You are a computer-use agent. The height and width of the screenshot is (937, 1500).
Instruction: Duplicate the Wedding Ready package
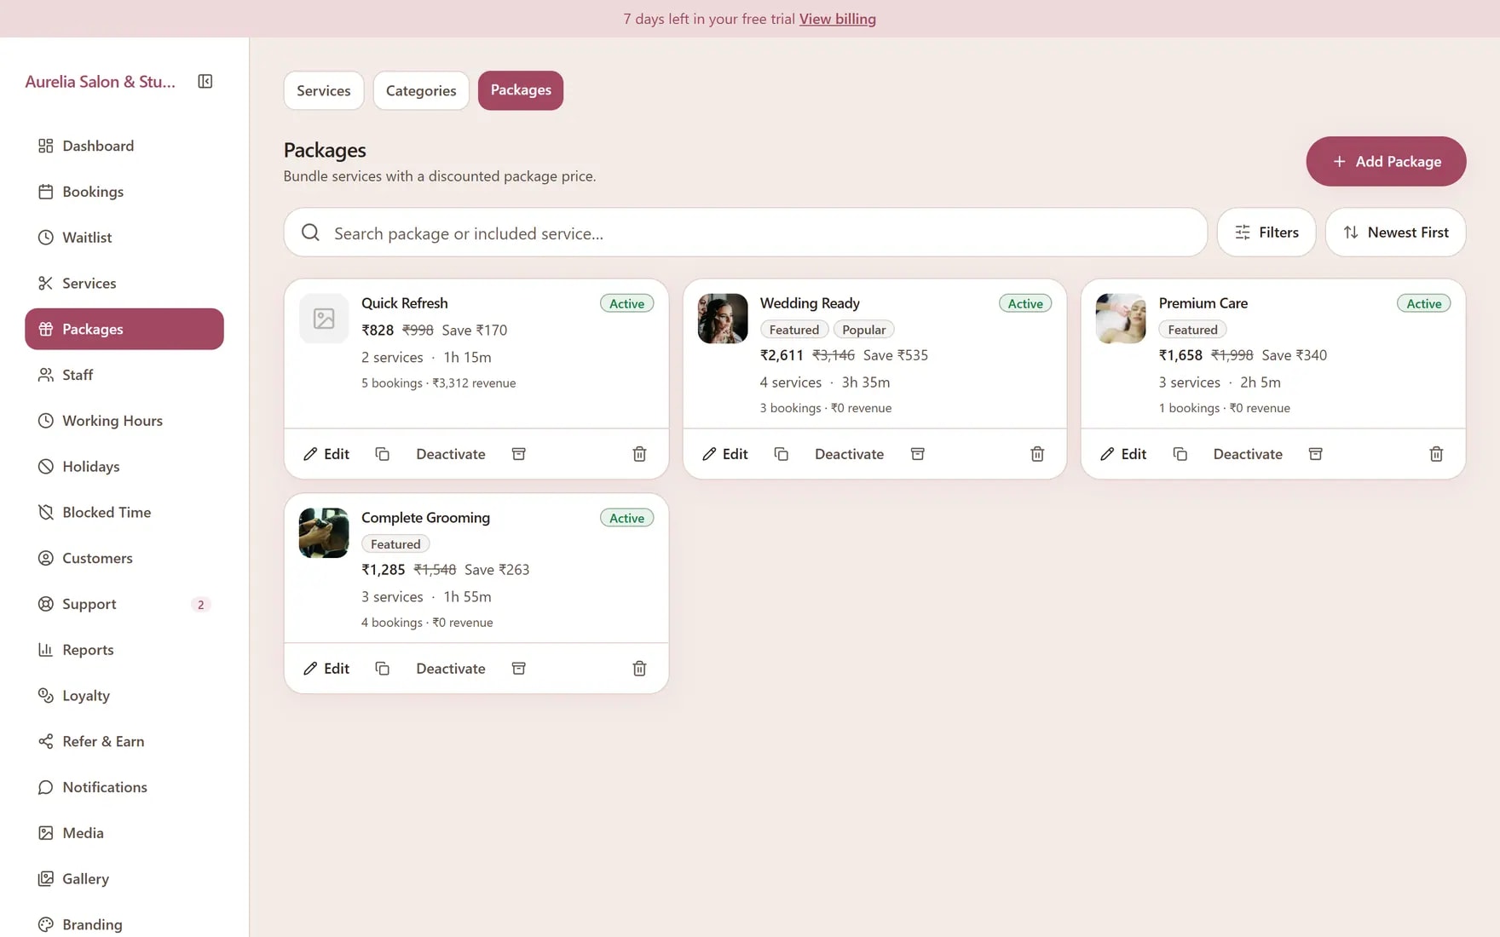[781, 454]
